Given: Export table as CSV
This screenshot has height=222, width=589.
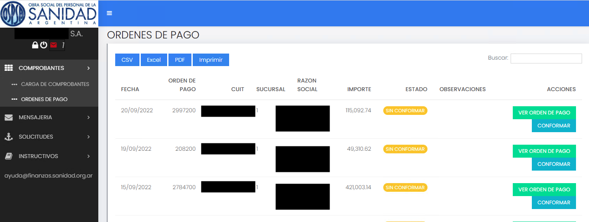Looking at the screenshot, I should (127, 60).
